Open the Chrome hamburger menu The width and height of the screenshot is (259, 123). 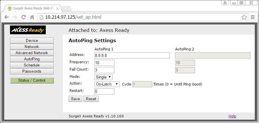pos(253,17)
